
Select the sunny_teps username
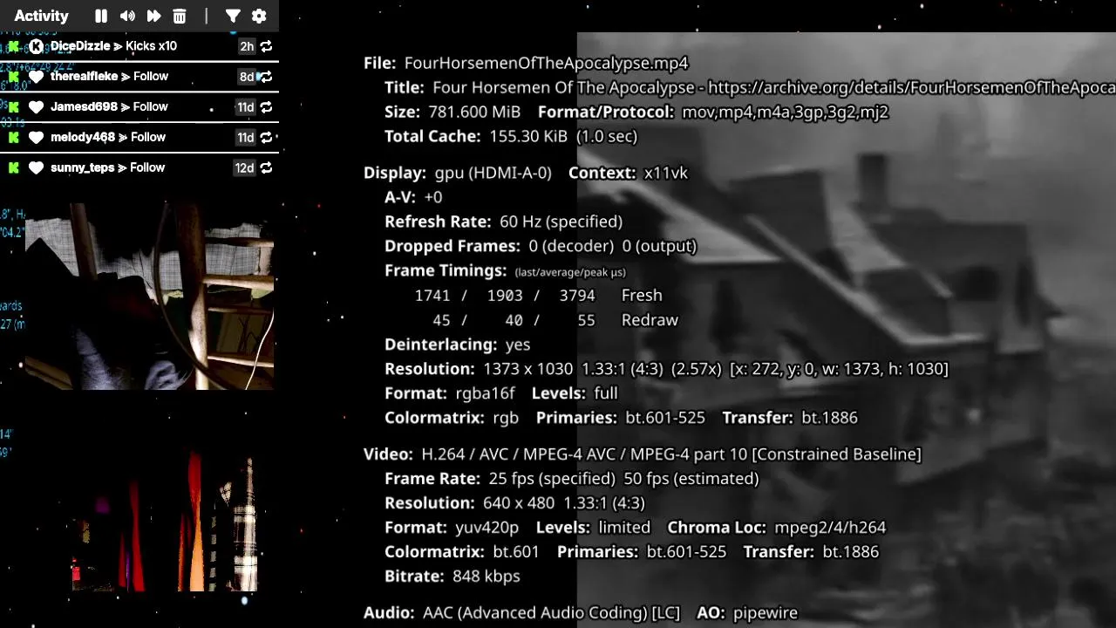tap(83, 168)
